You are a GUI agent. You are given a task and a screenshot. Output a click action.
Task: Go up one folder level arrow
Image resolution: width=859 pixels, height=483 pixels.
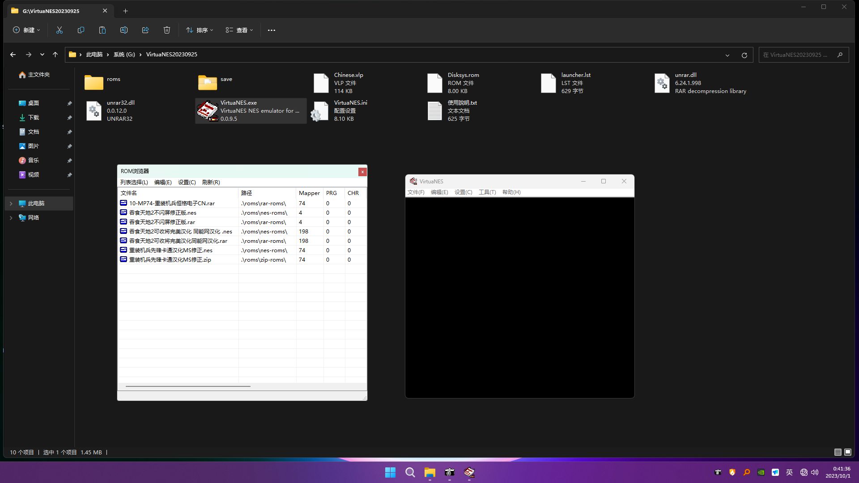tap(55, 55)
